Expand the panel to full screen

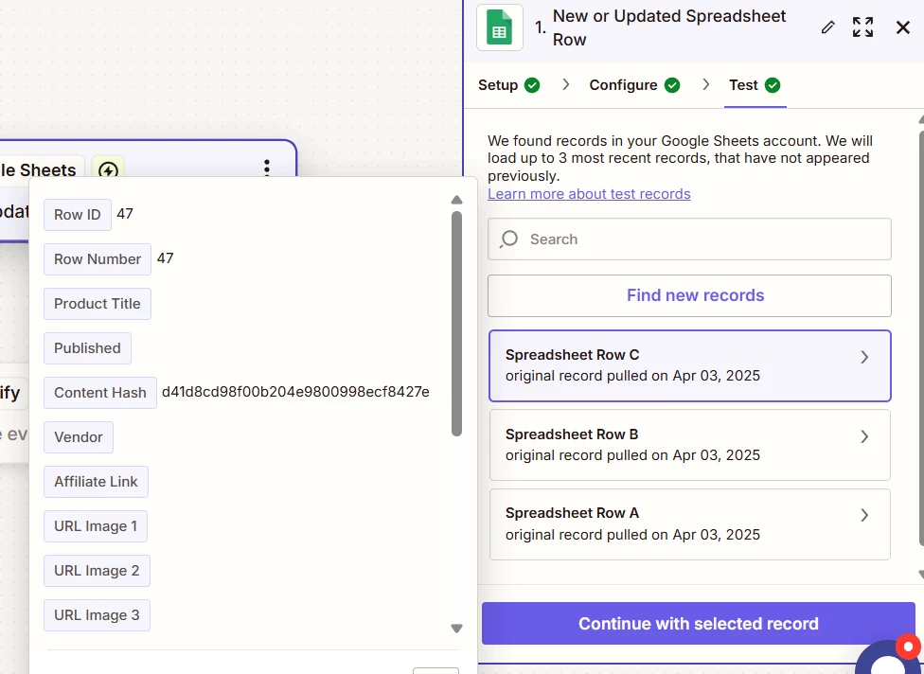862,27
